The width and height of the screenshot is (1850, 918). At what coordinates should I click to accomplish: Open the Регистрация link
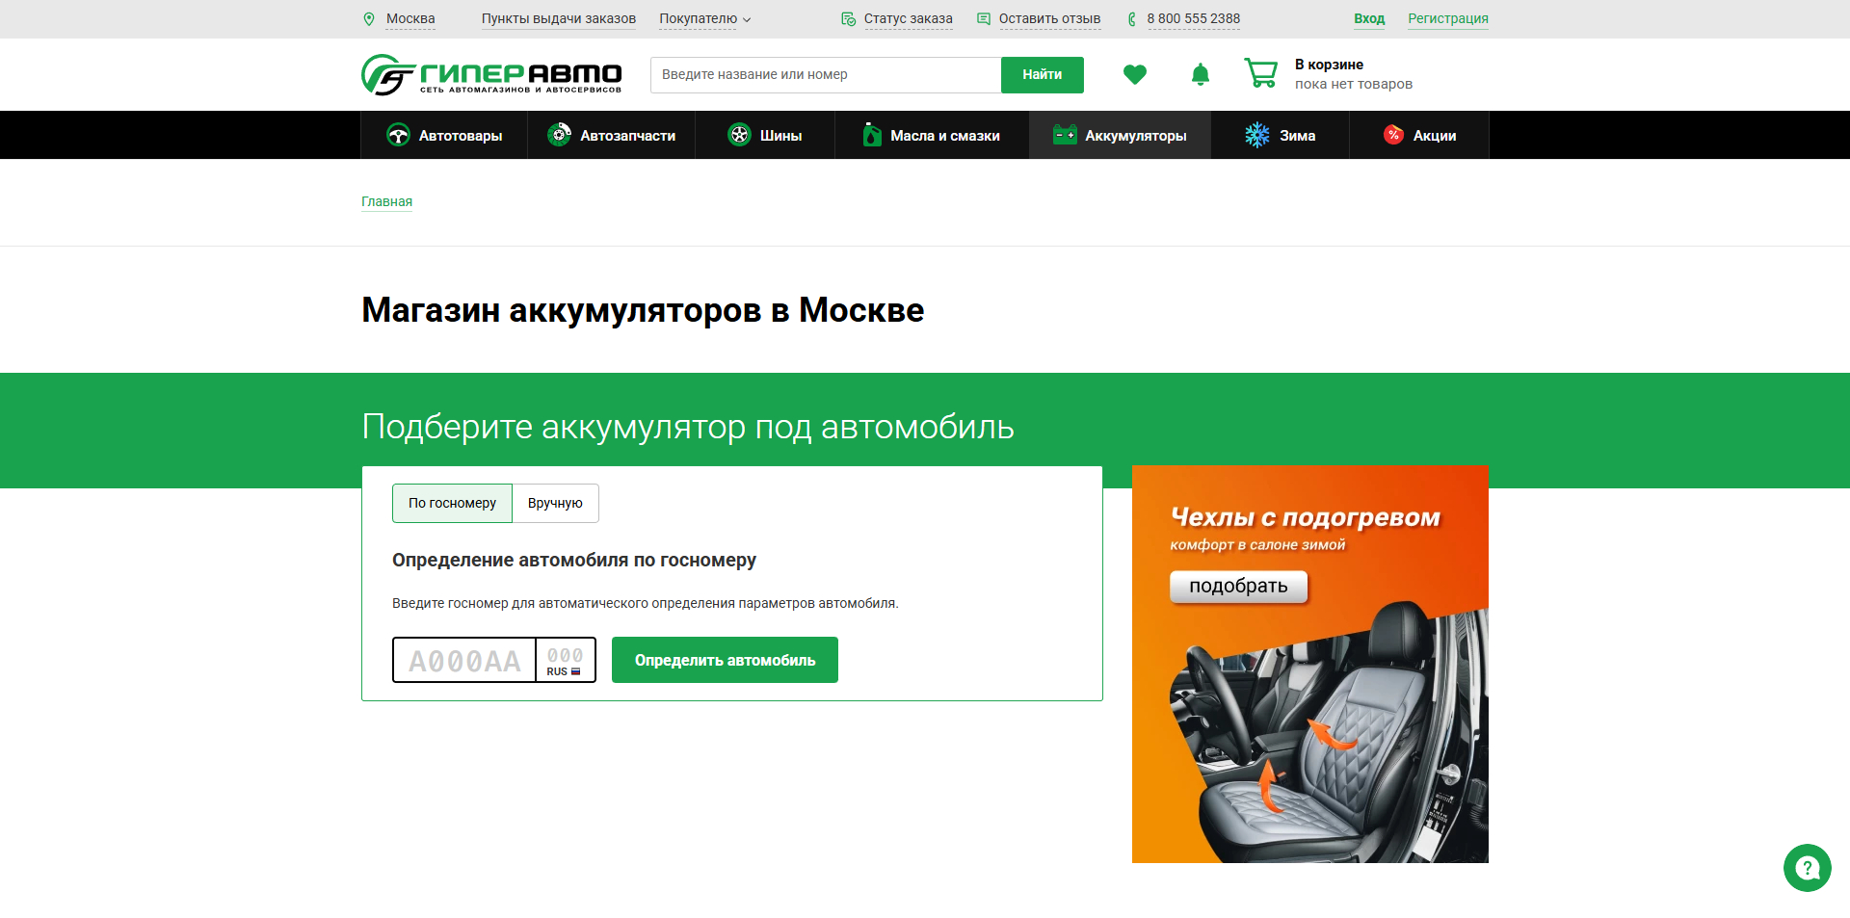coord(1447,18)
